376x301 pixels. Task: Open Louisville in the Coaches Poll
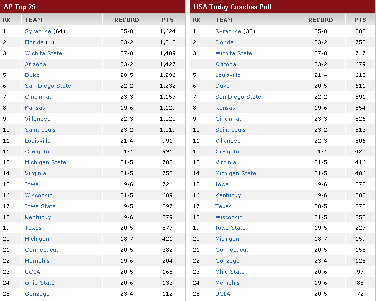[x=228, y=75]
